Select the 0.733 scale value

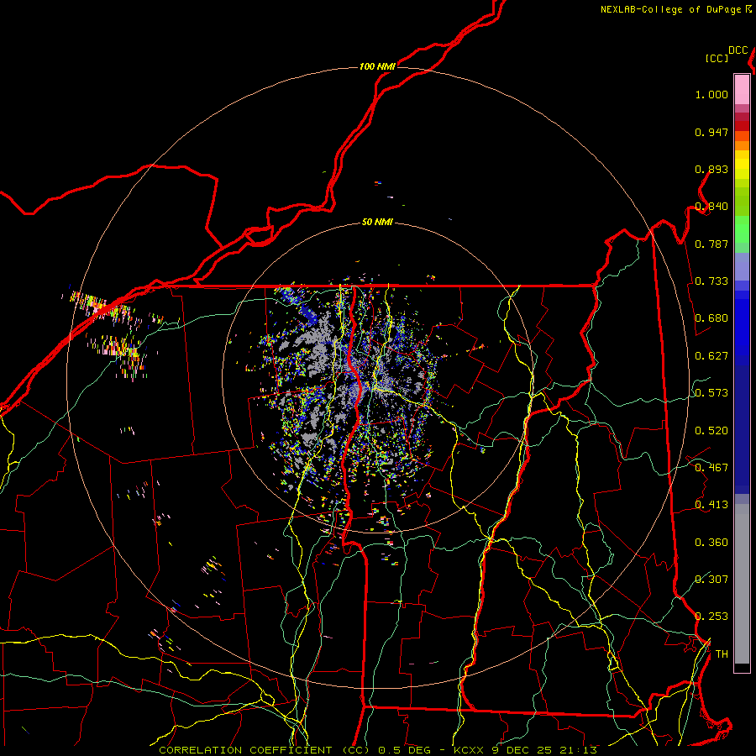point(711,281)
